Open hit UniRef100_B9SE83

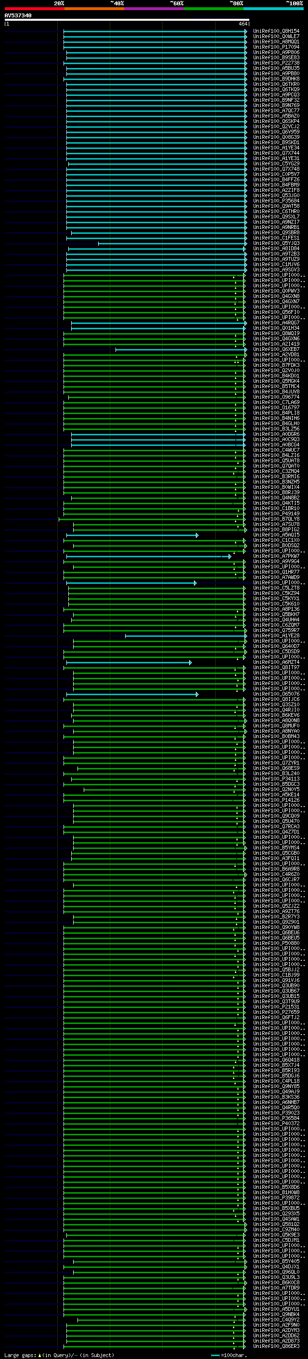pos(276,57)
